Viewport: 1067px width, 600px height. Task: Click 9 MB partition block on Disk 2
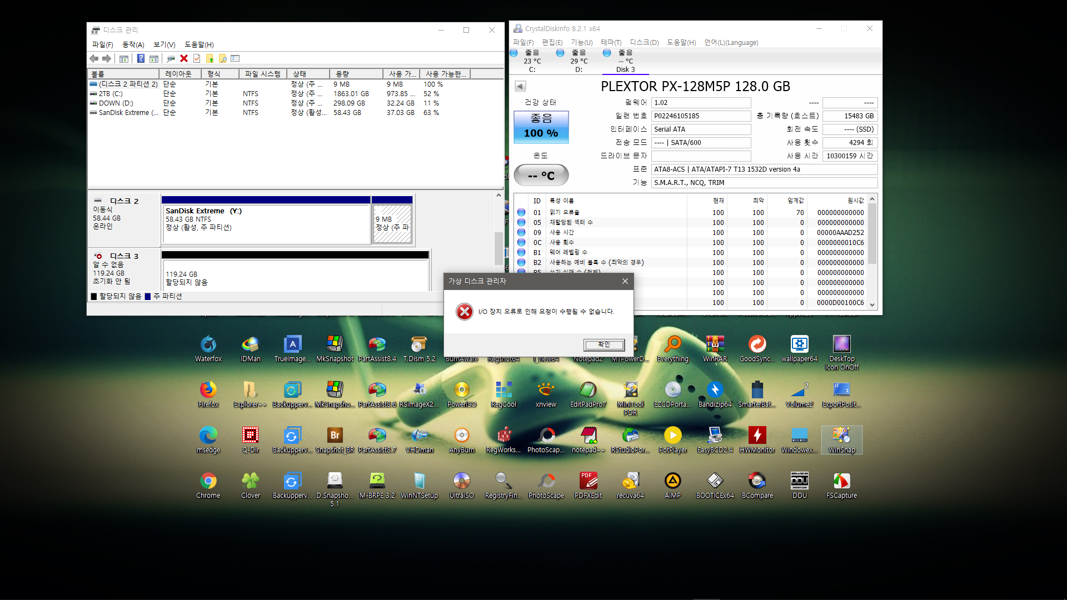tap(392, 220)
